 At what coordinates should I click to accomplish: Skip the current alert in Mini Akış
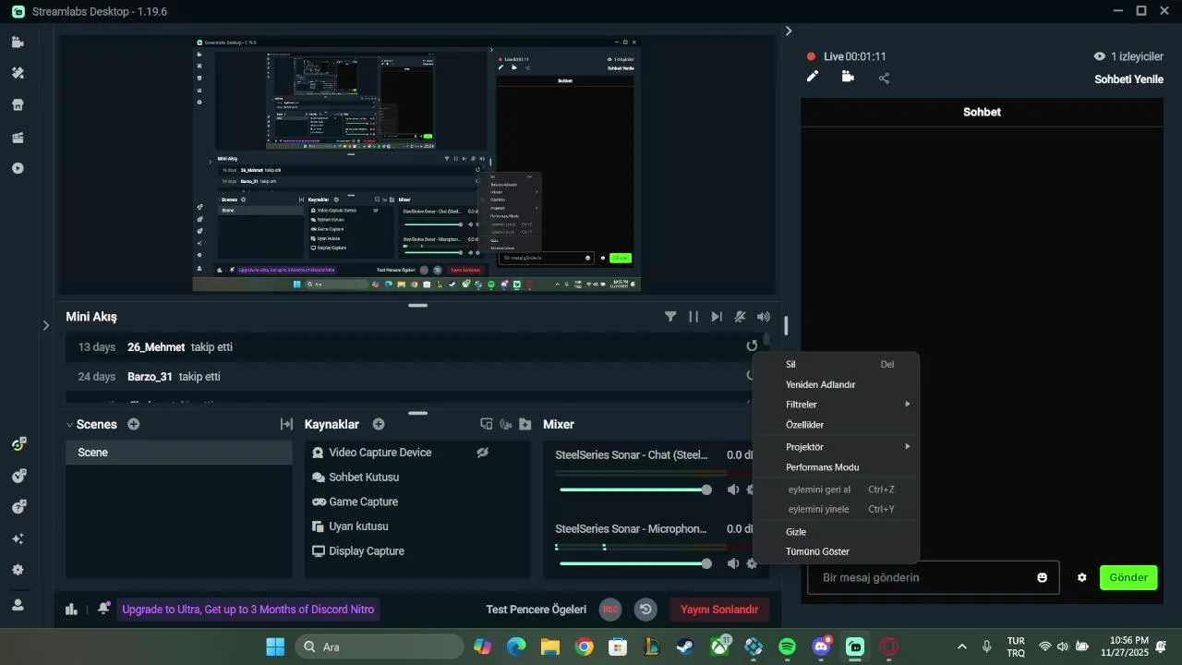[717, 317]
